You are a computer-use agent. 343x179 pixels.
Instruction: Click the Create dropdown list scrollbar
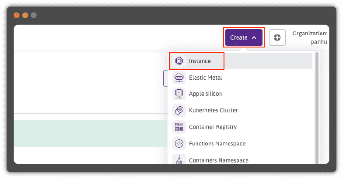[x=316, y=105]
